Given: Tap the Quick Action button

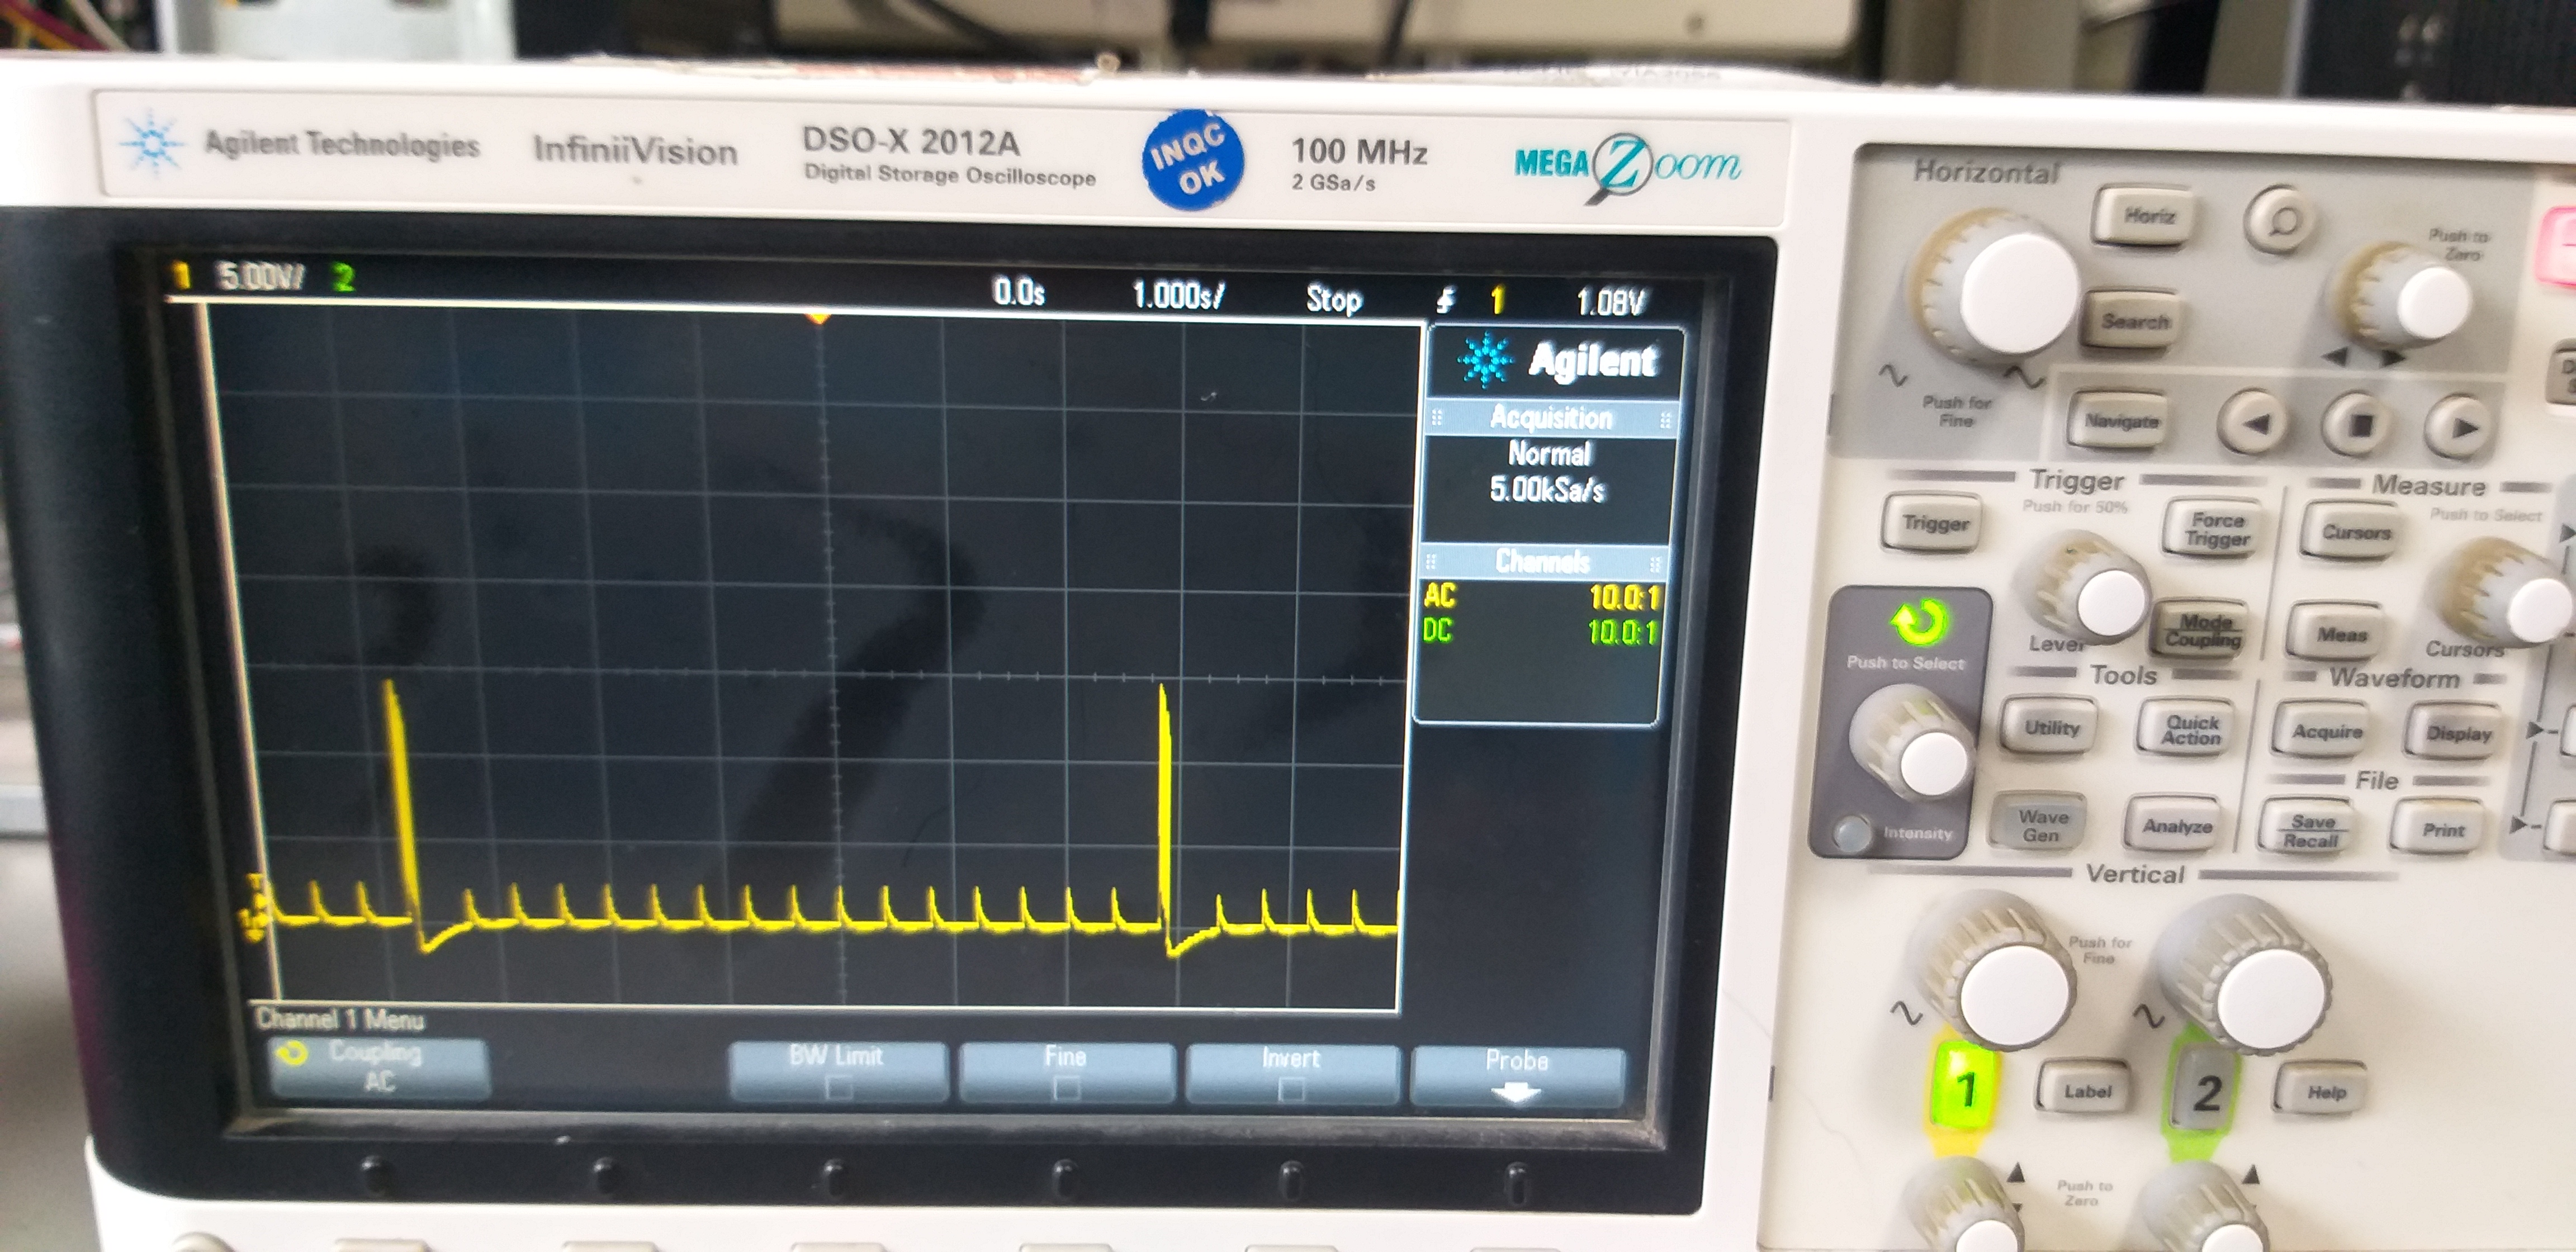Looking at the screenshot, I should [2191, 730].
